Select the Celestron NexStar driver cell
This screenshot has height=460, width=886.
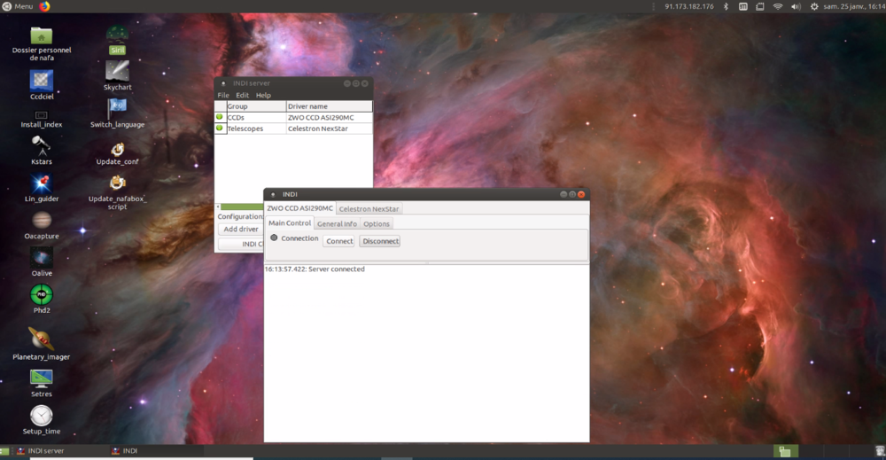pos(329,129)
